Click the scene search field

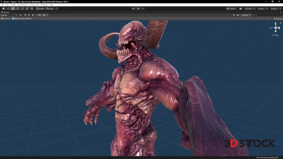click(267, 15)
